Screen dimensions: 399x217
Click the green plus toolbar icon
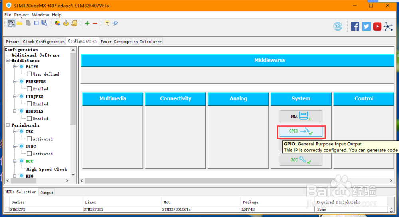[x=87, y=23]
